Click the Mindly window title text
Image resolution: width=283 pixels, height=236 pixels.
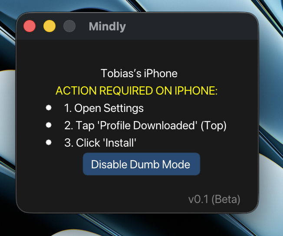107,26
